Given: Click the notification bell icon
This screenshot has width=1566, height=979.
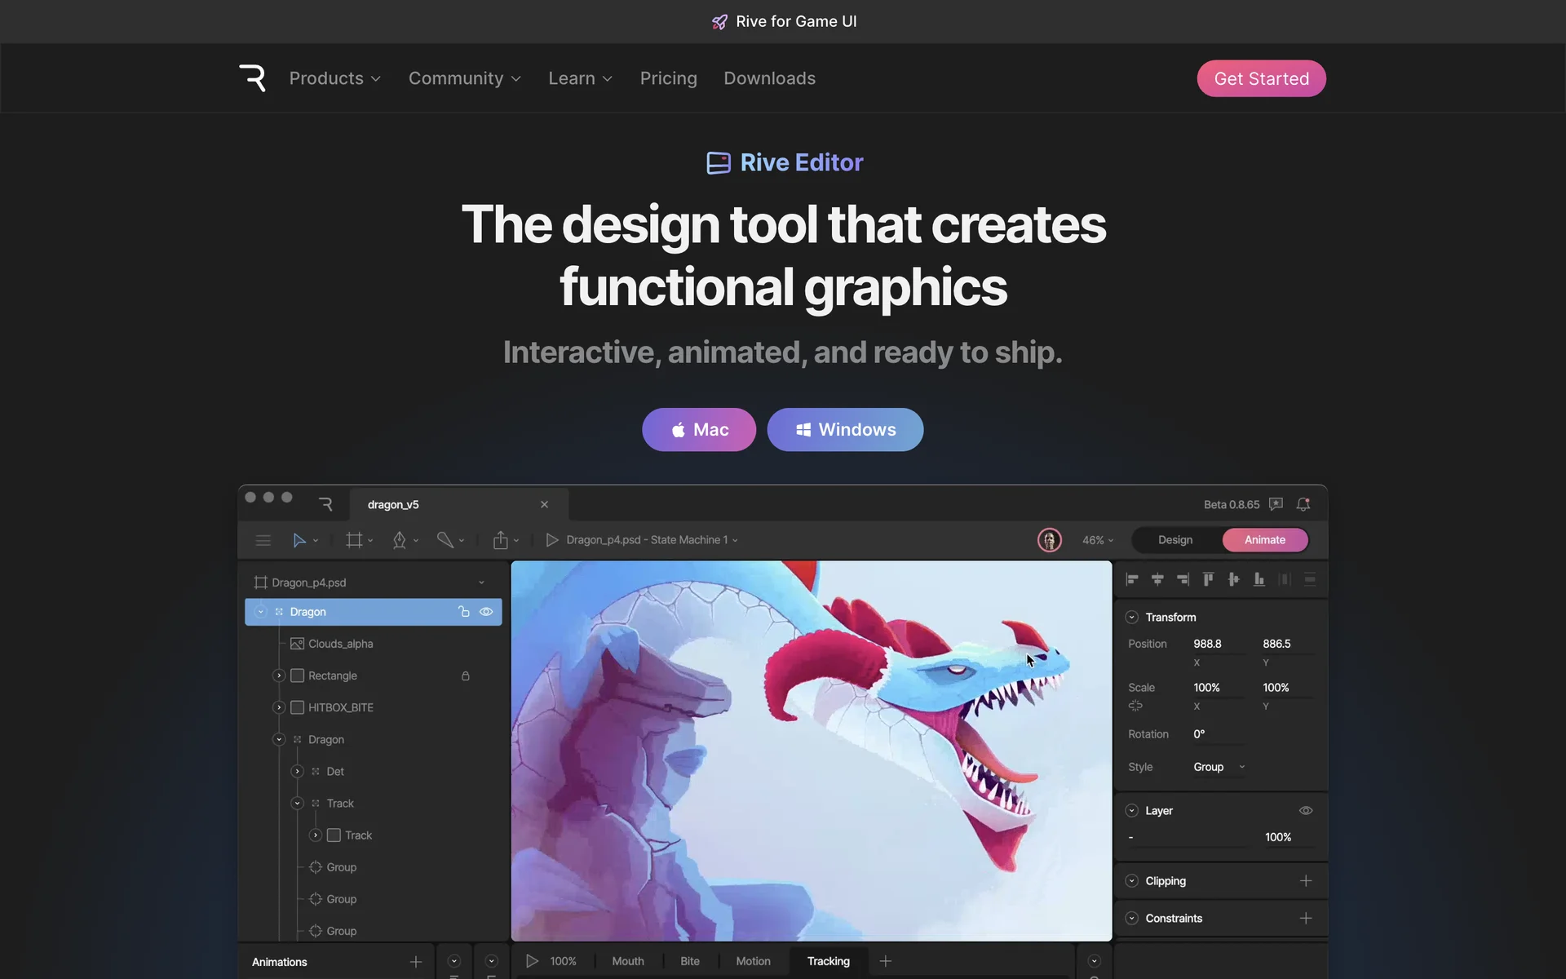Looking at the screenshot, I should [1303, 504].
